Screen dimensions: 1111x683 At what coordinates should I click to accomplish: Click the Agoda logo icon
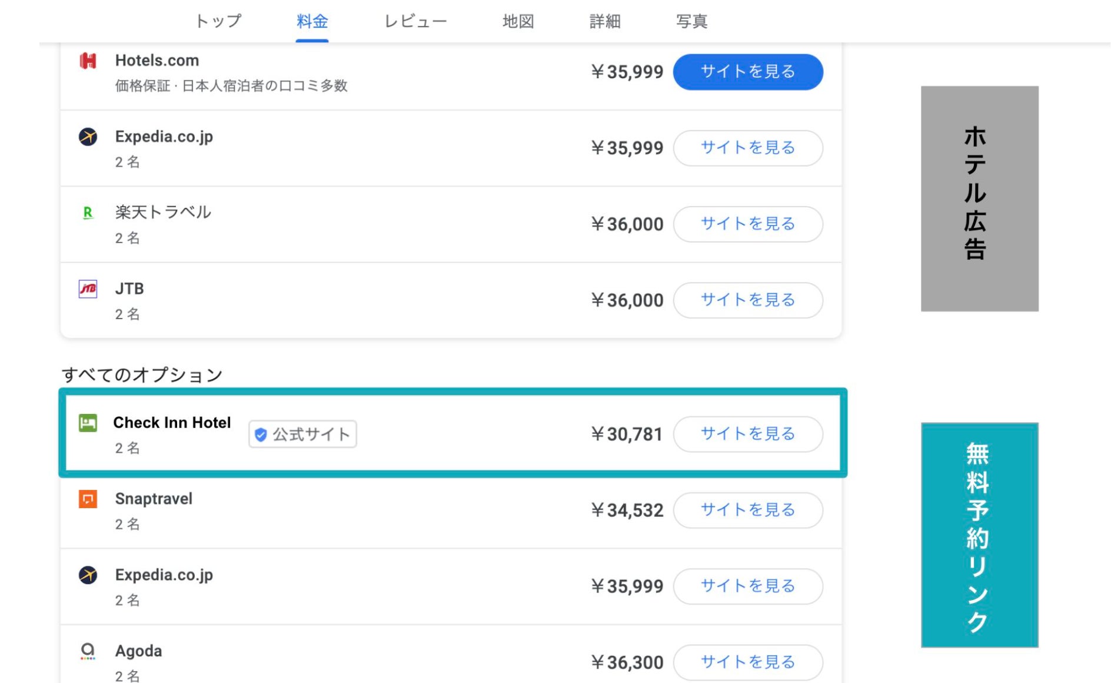88,651
